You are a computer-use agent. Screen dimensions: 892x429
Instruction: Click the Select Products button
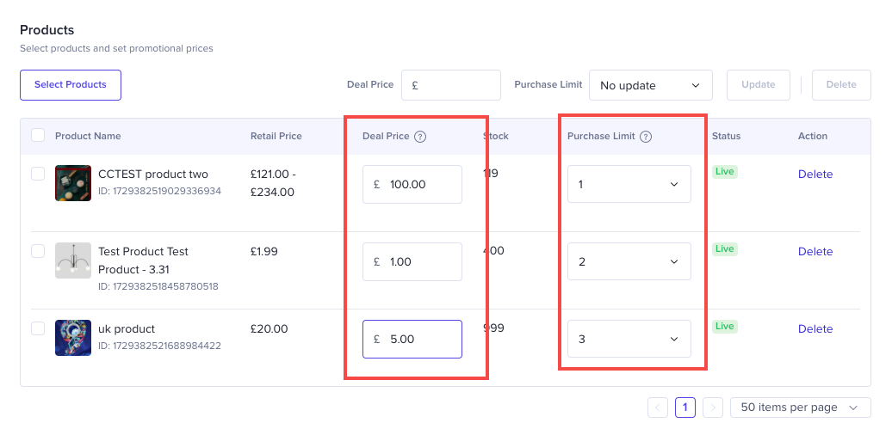71,85
